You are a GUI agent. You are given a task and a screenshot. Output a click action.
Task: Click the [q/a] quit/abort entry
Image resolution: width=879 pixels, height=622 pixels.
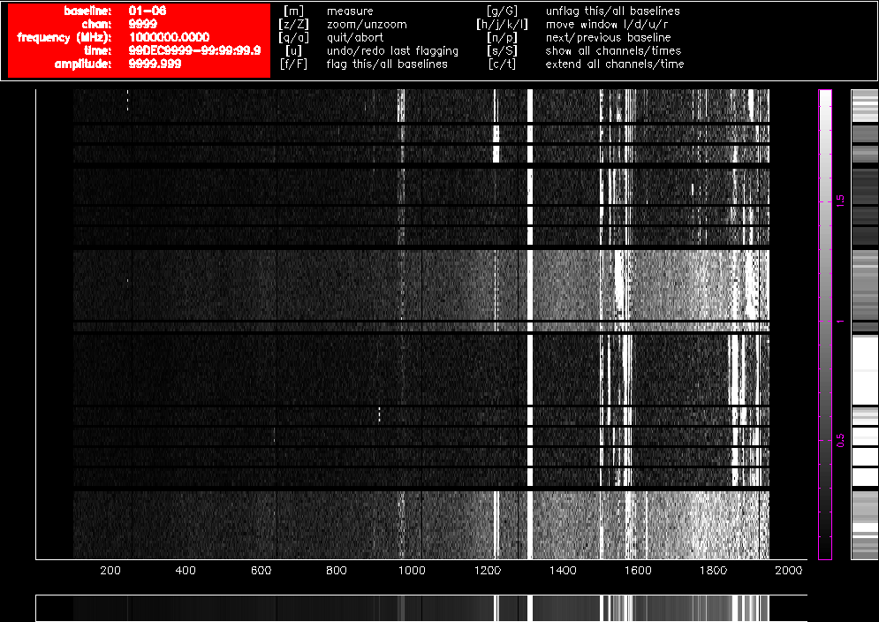pos(355,38)
